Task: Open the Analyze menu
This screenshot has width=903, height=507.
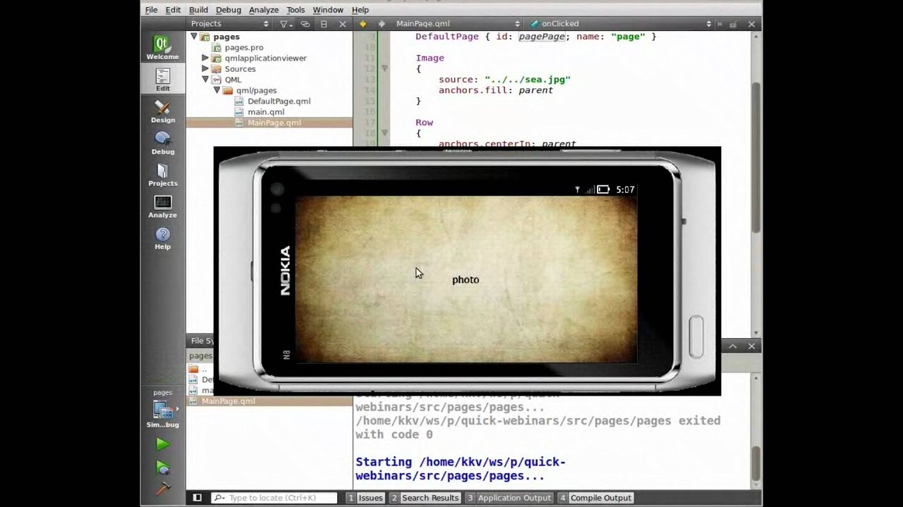Action: click(x=264, y=10)
